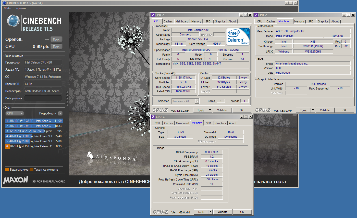Open the Файл menu
Viewport: 357px width, 218px height.
[x=8, y=8]
